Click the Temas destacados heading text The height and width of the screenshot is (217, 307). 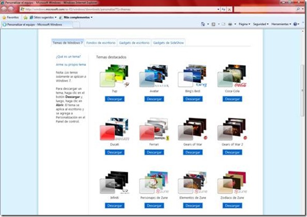pos(111,57)
